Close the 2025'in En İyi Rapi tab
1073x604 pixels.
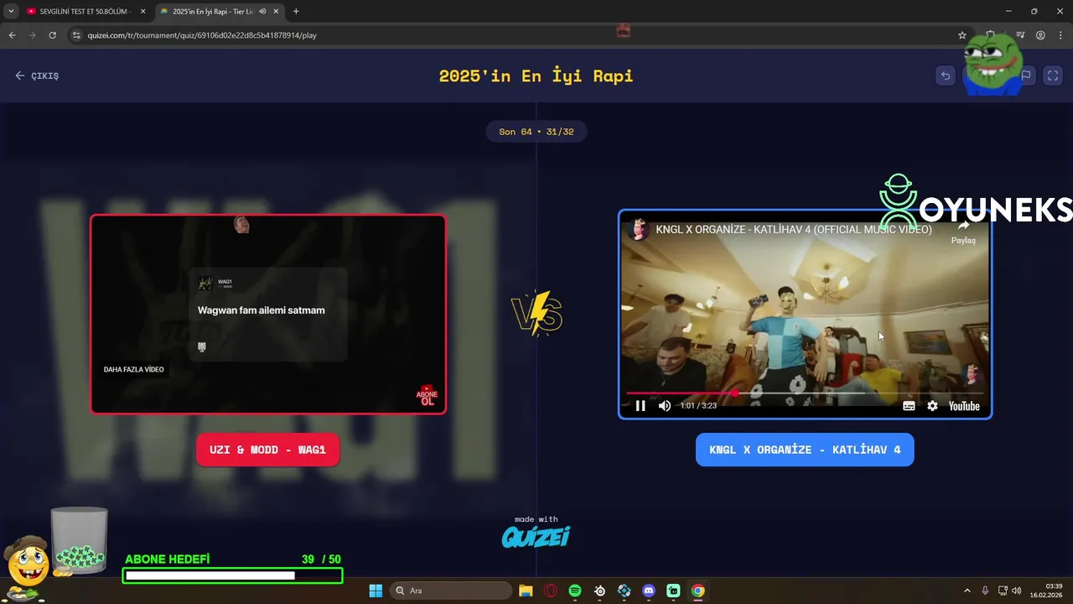[x=276, y=12]
